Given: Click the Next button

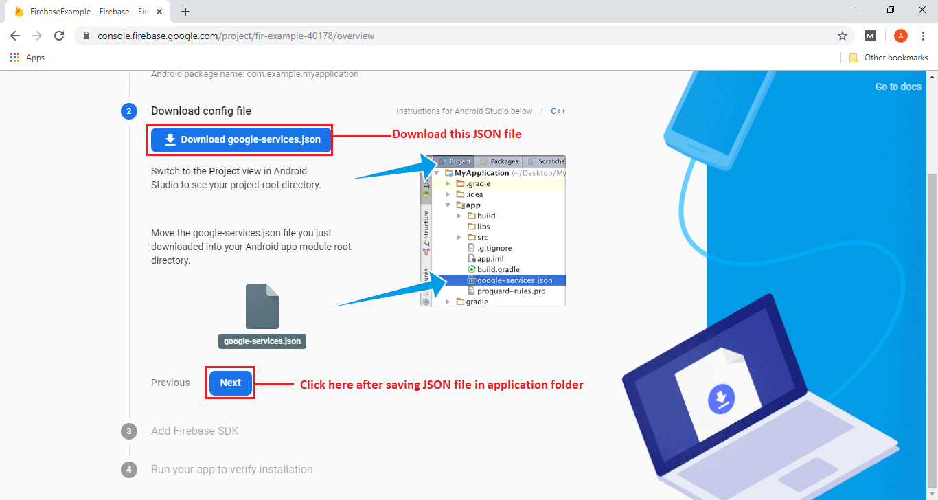Looking at the screenshot, I should pos(231,383).
